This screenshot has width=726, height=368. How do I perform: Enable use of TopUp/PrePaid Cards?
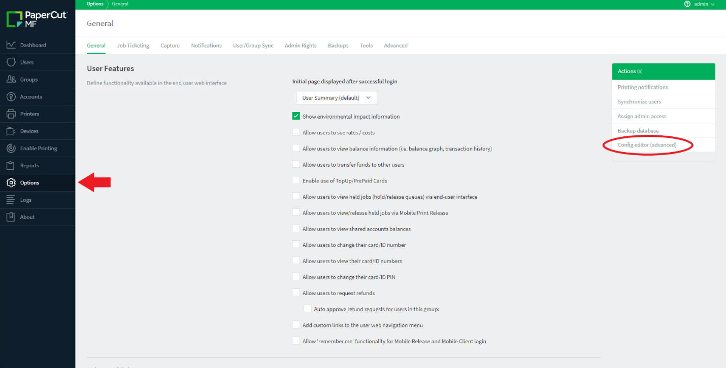pos(296,180)
